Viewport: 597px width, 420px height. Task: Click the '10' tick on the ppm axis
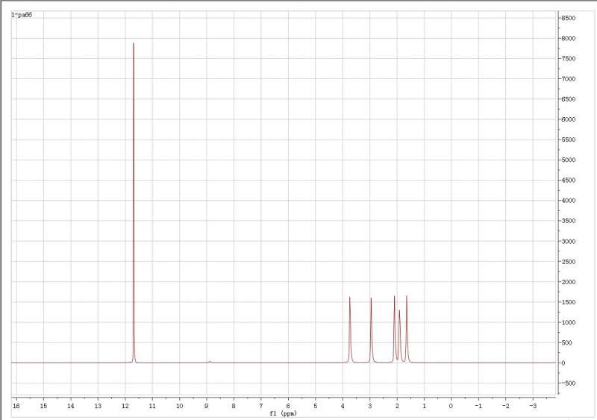(179, 406)
